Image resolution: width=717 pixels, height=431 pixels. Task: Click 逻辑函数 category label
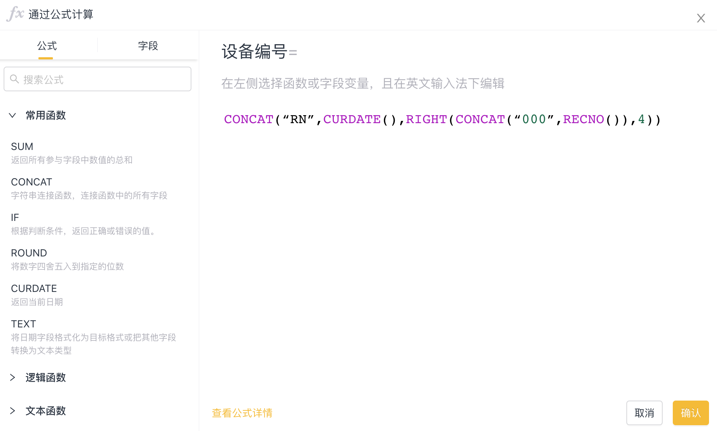pos(46,377)
